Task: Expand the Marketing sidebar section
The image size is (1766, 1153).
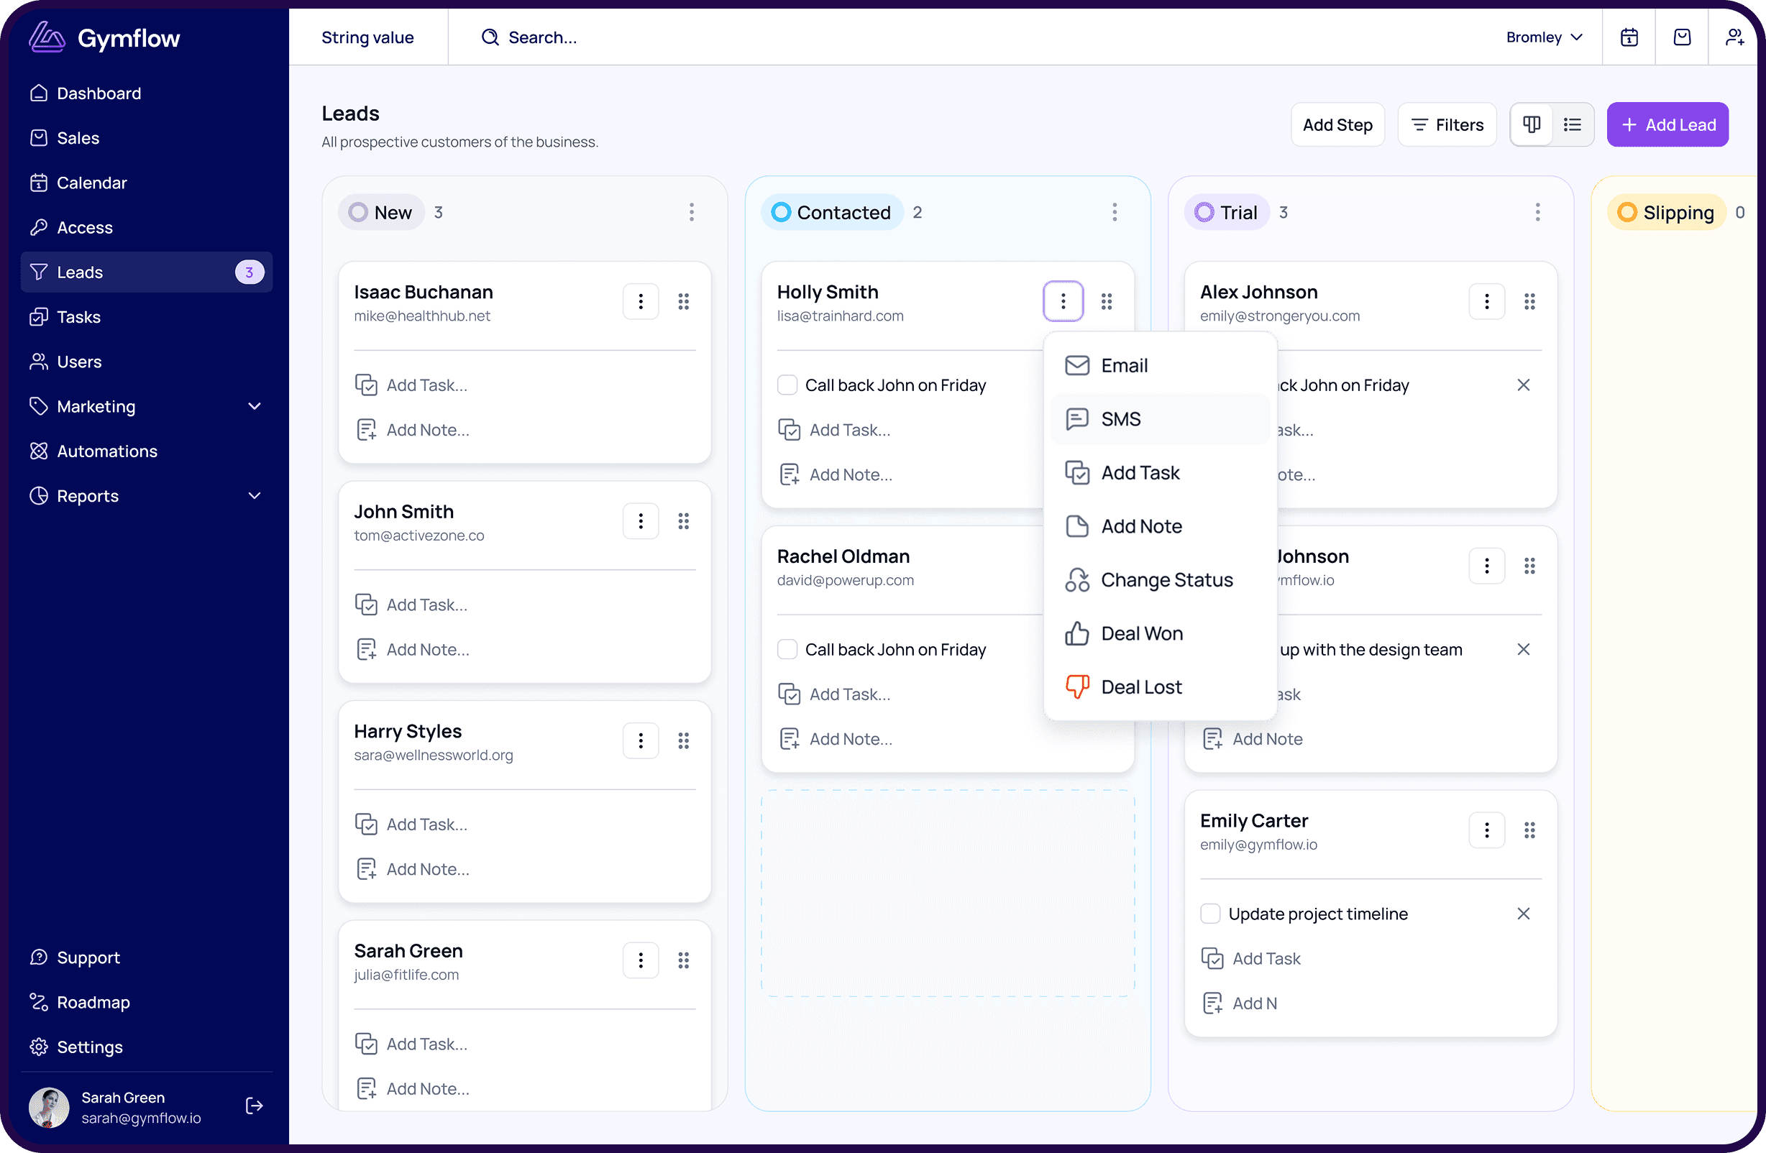Action: click(x=254, y=407)
